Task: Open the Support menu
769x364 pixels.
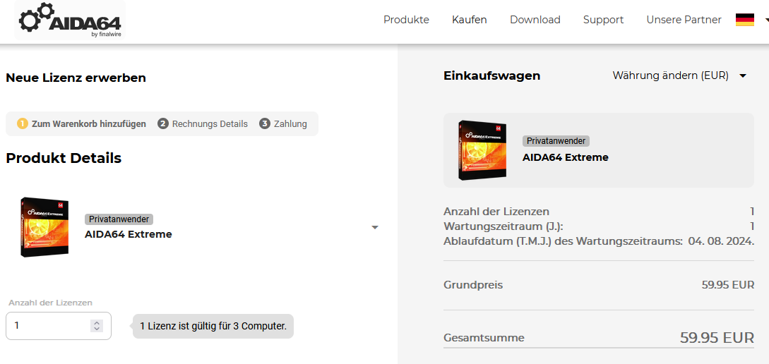Action: tap(603, 20)
